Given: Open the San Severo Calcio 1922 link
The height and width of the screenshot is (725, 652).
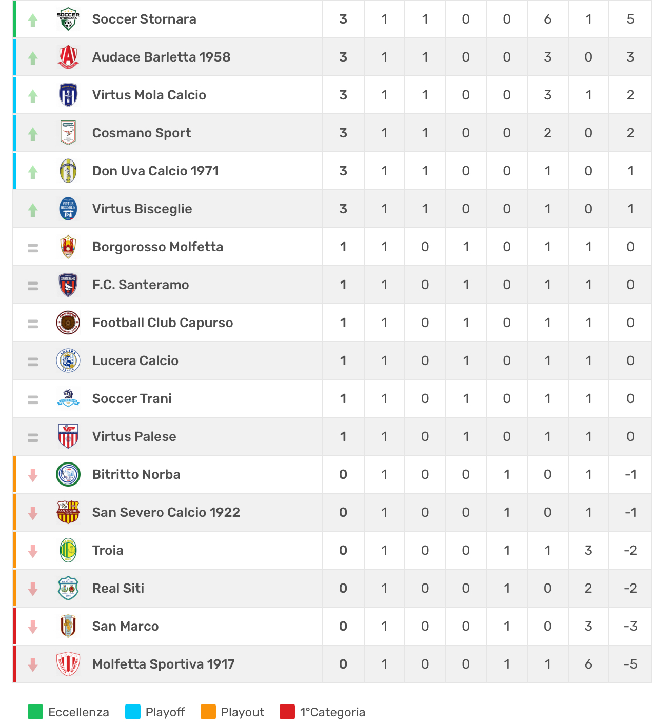Looking at the screenshot, I should tap(166, 512).
